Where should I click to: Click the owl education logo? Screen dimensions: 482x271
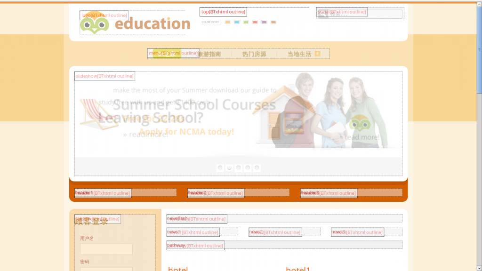pos(135,23)
